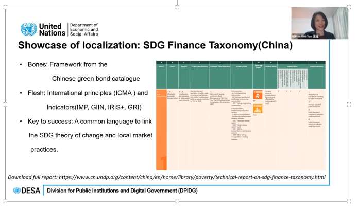Click the top-center selection handle
This screenshot has width=357, height=207.
point(177,8)
